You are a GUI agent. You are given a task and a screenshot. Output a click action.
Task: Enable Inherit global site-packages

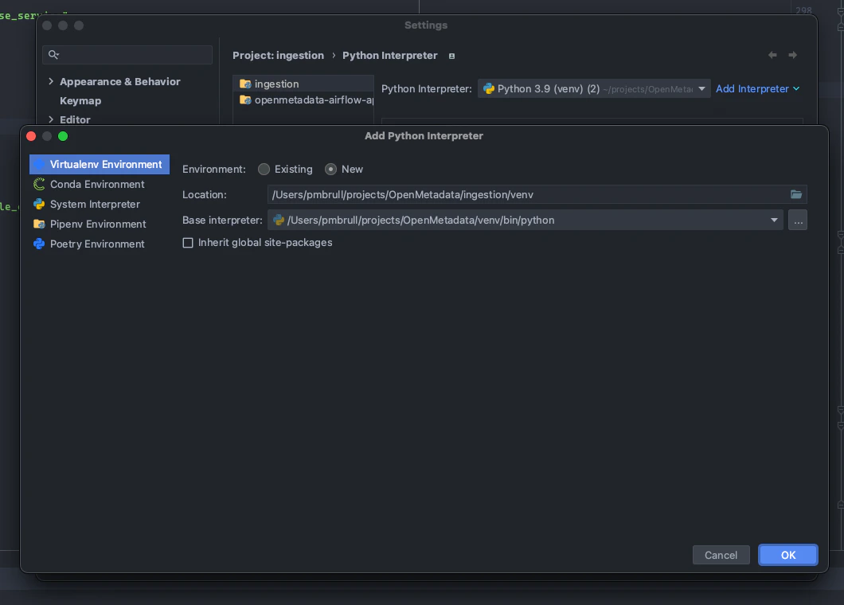tap(188, 243)
